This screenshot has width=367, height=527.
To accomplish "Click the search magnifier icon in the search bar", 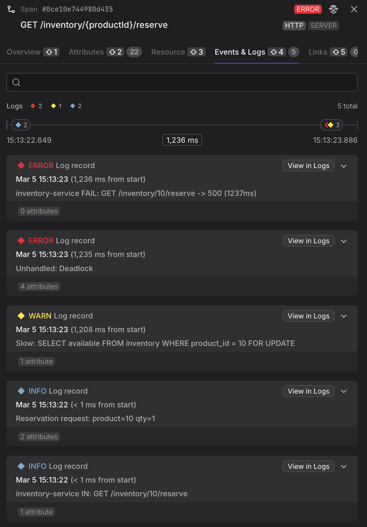I will click(x=16, y=82).
